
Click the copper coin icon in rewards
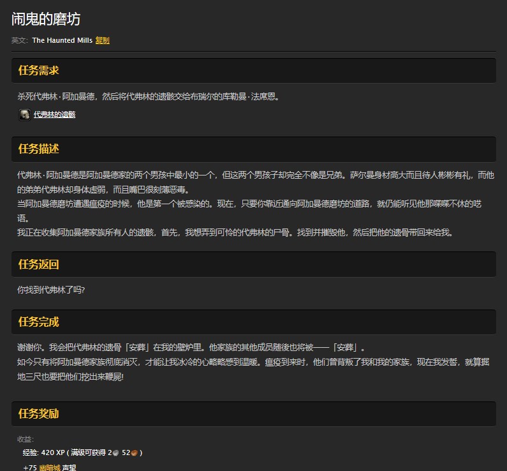135,453
